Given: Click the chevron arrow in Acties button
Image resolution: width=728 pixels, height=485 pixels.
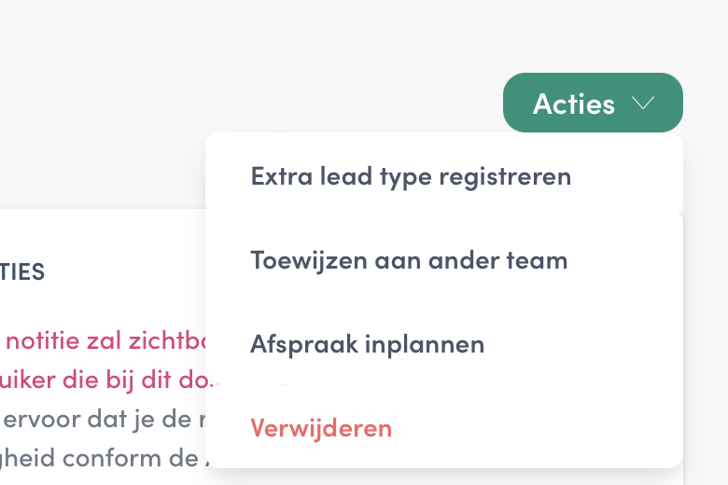Looking at the screenshot, I should tap(643, 103).
